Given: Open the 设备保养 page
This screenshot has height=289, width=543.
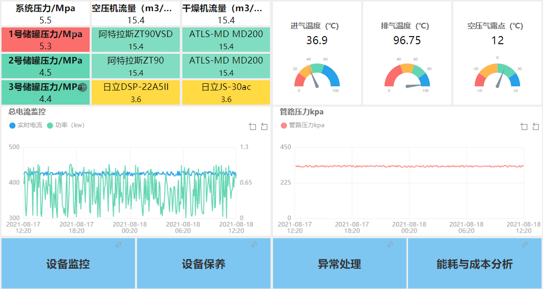Looking at the screenshot, I should point(204,263).
